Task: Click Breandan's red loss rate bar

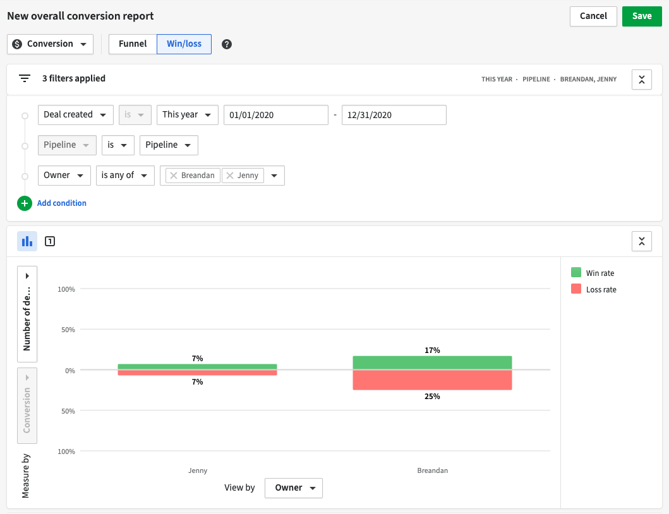Action: (x=432, y=380)
